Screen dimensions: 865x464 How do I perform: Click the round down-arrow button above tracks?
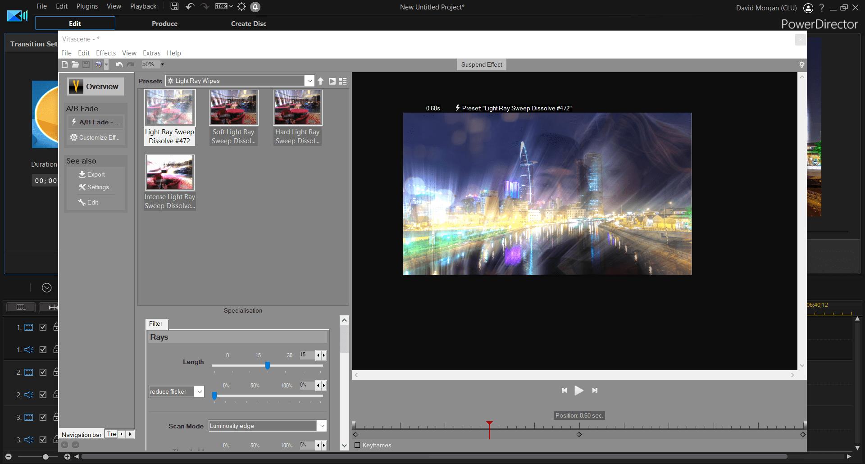[47, 288]
